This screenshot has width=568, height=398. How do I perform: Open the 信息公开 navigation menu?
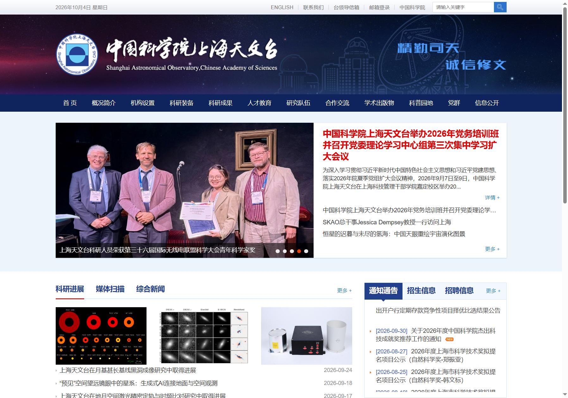pos(487,103)
